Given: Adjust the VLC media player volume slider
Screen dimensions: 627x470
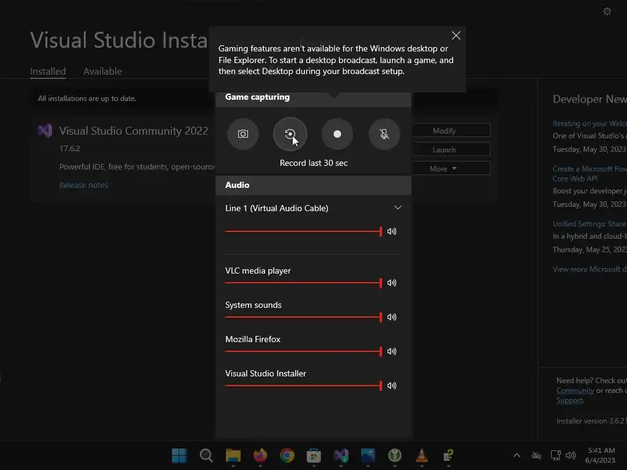Looking at the screenshot, I should (304, 283).
